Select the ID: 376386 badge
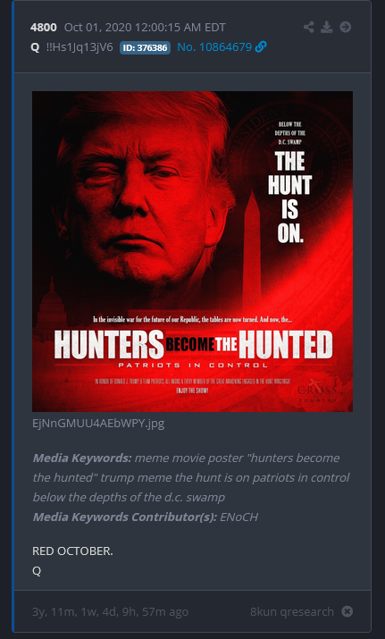This screenshot has height=639, width=385. coord(145,47)
